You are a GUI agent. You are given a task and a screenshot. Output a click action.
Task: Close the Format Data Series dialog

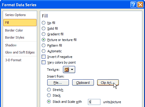click(x=140, y=4)
